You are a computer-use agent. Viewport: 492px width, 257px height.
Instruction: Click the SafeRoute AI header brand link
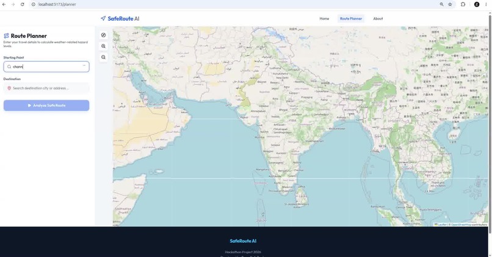pos(120,18)
